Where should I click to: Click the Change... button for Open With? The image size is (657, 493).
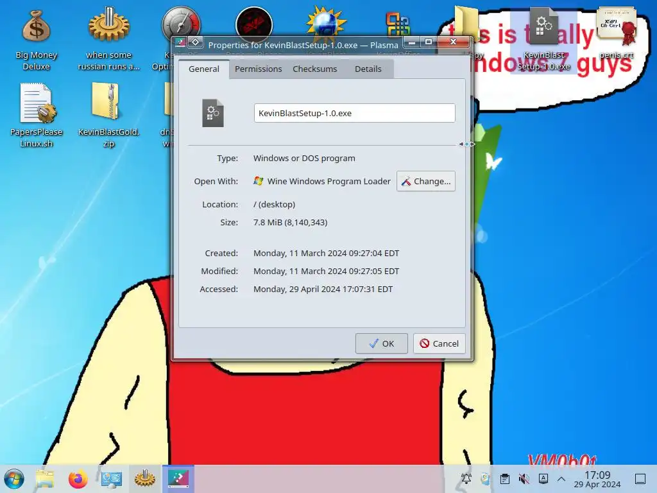pos(426,181)
